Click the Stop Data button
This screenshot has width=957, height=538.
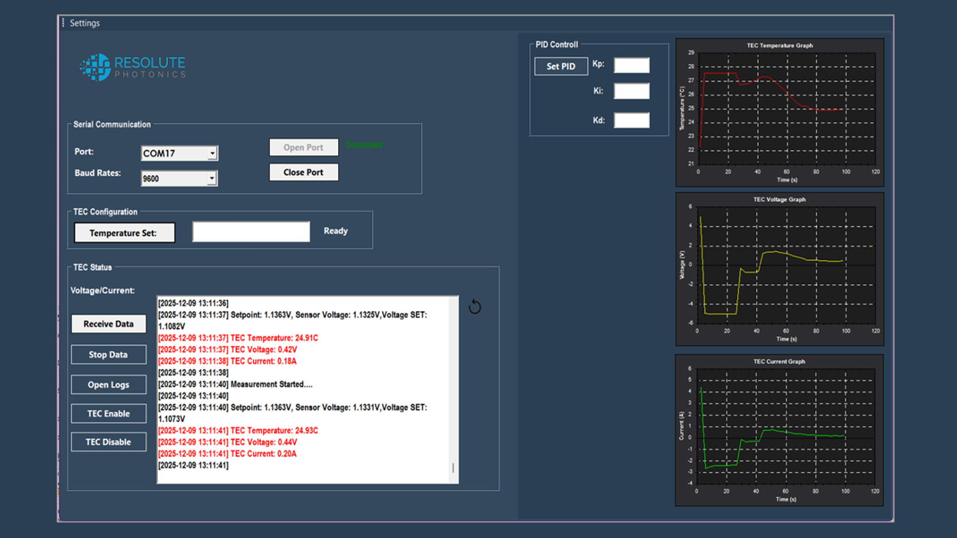coord(108,354)
